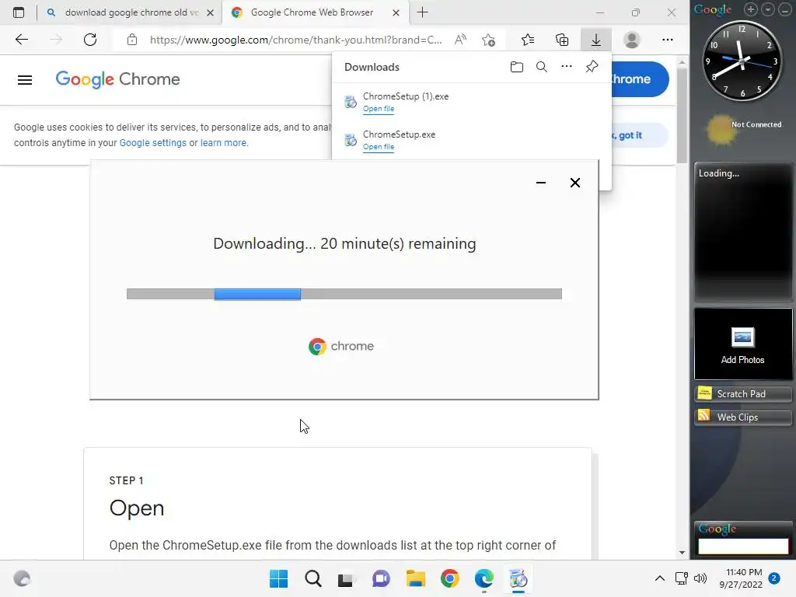Add this page to favorites star icon
This screenshot has height=597, width=796.
(488, 40)
